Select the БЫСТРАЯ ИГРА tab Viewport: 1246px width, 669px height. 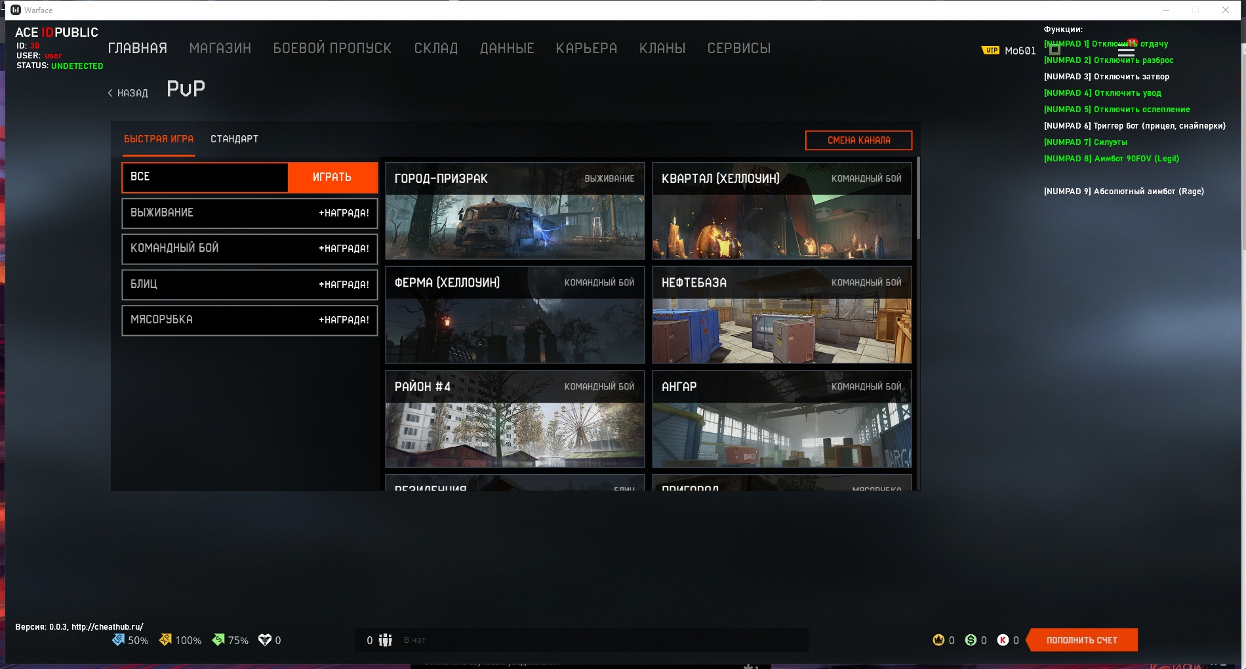tap(159, 139)
